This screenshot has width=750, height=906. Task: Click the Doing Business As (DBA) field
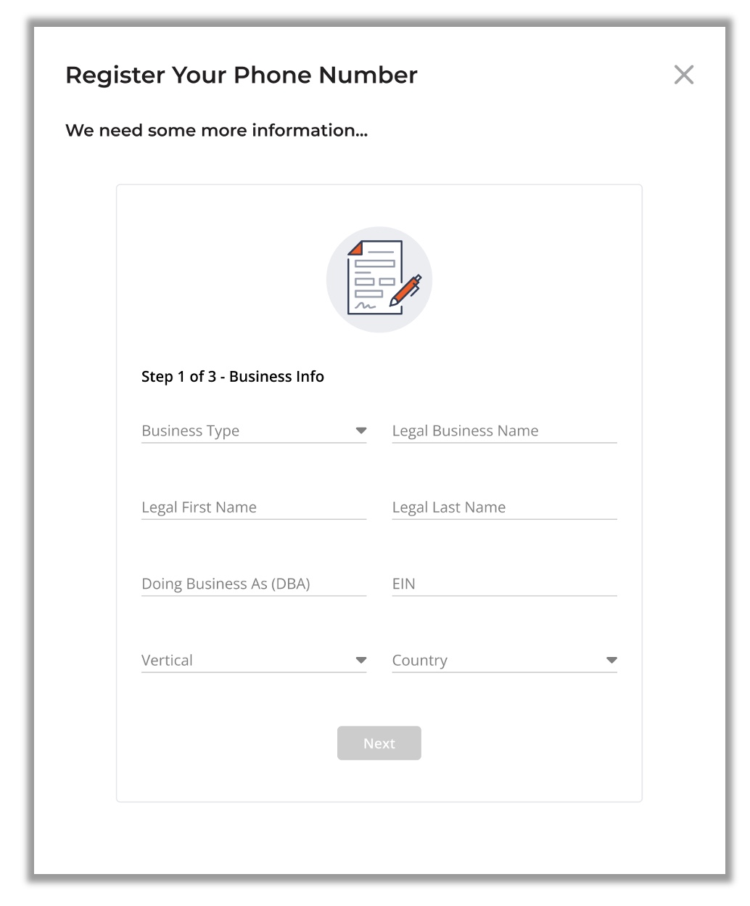click(x=254, y=584)
